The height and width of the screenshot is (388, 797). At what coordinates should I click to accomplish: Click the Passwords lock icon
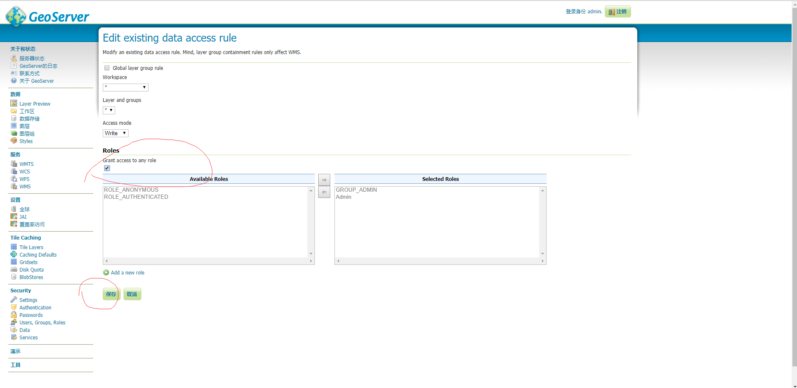(14, 315)
